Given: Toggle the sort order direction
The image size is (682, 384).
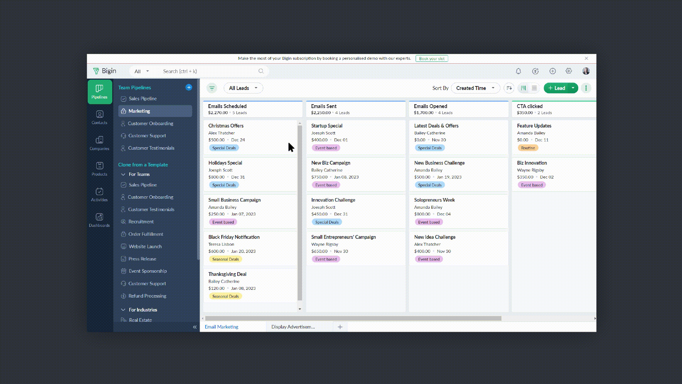Looking at the screenshot, I should coord(509,88).
